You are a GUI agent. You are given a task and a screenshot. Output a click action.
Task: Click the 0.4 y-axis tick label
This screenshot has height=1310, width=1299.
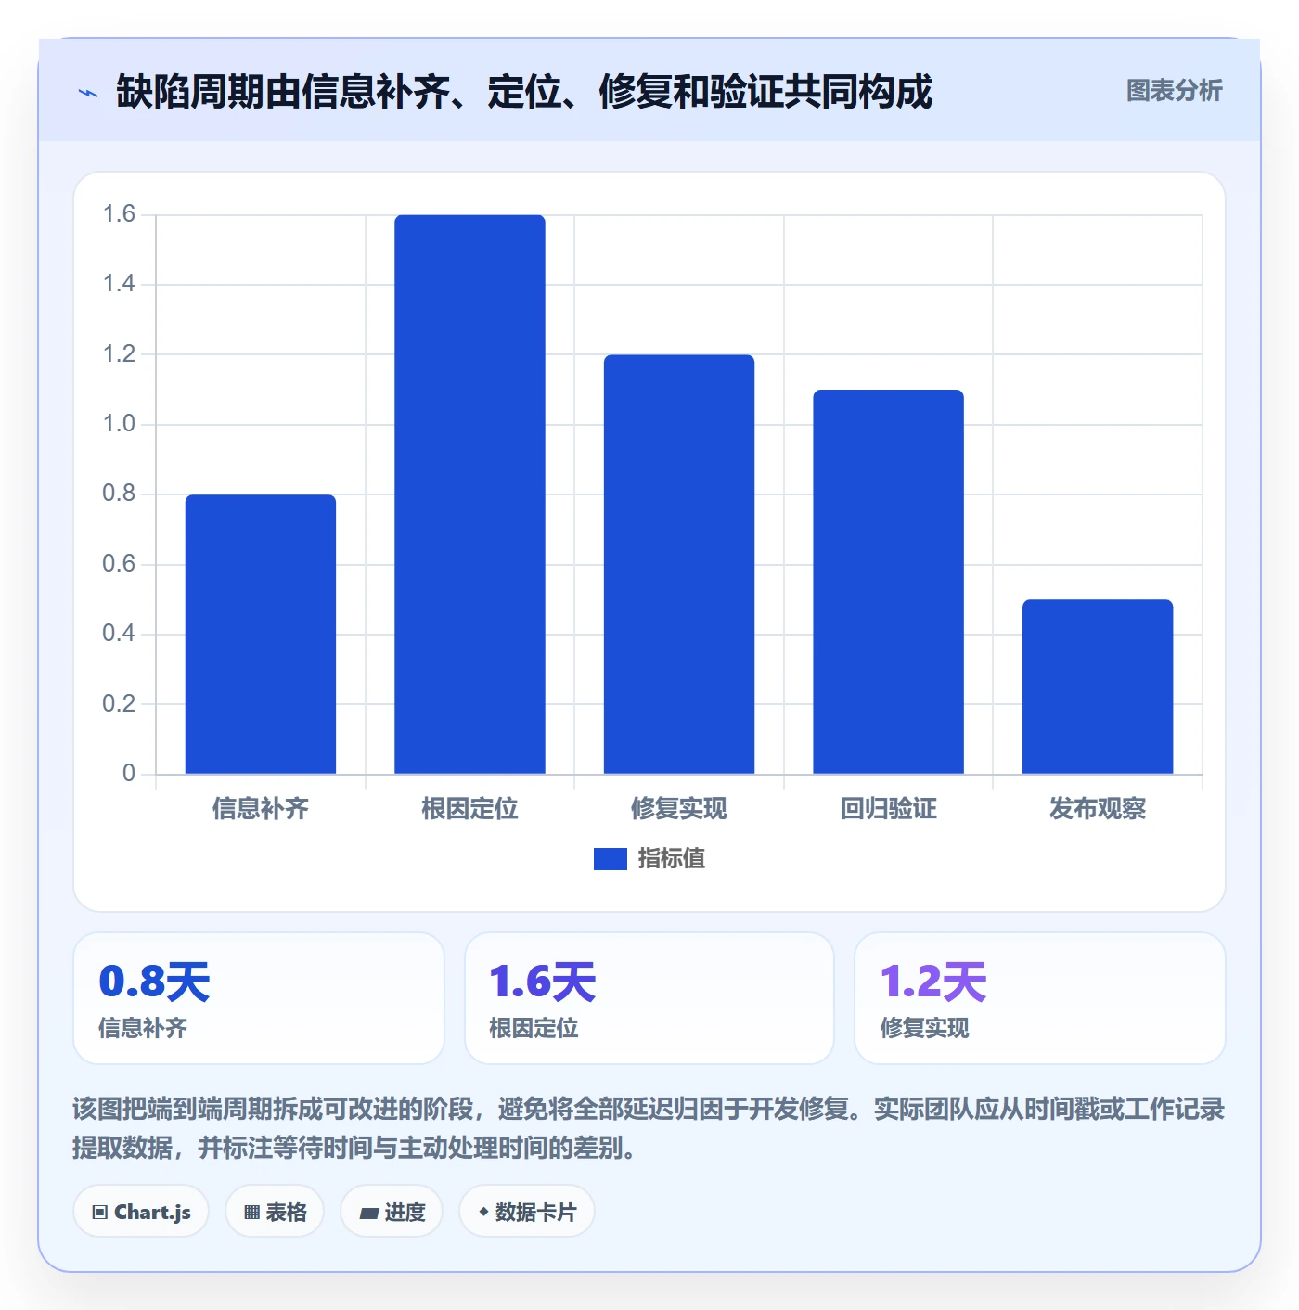pyautogui.click(x=119, y=634)
